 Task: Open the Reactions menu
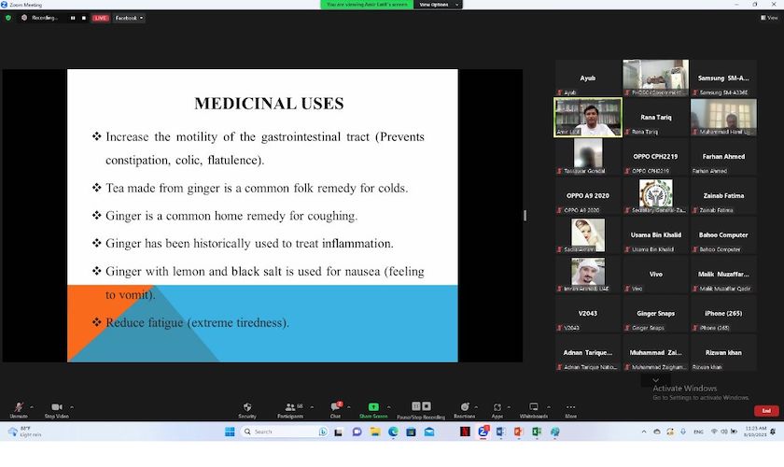pyautogui.click(x=464, y=409)
